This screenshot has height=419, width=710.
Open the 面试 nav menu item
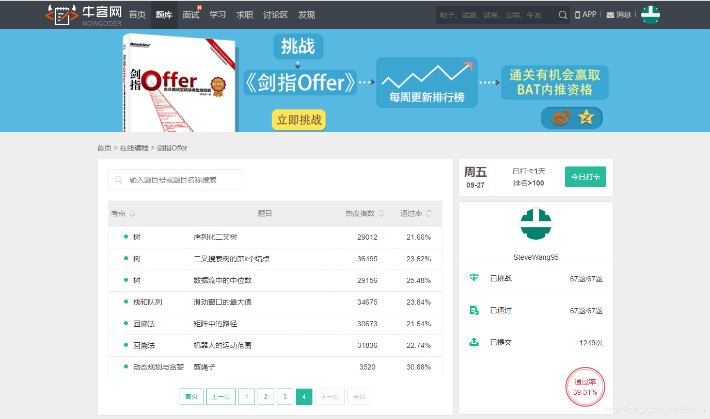pyautogui.click(x=191, y=15)
